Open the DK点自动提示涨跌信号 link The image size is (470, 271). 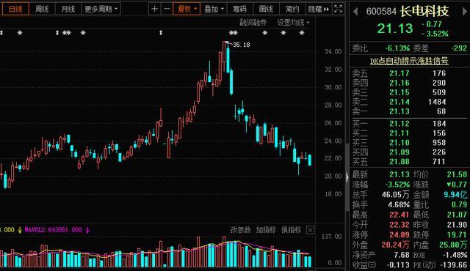[409, 61]
